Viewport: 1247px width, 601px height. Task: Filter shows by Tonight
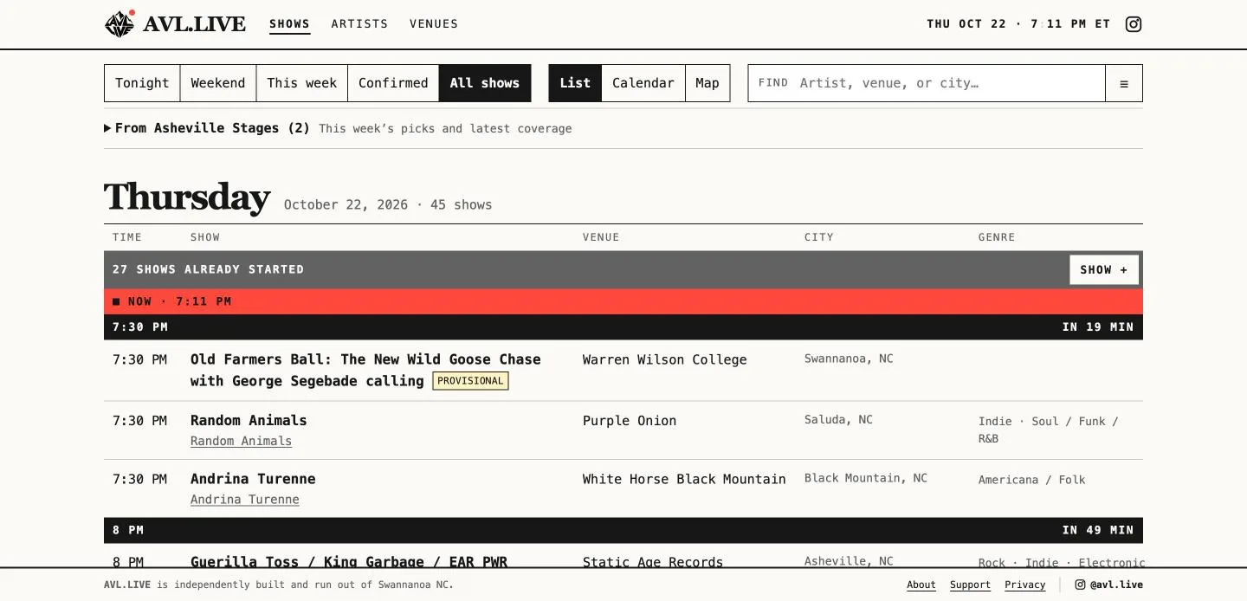click(142, 83)
